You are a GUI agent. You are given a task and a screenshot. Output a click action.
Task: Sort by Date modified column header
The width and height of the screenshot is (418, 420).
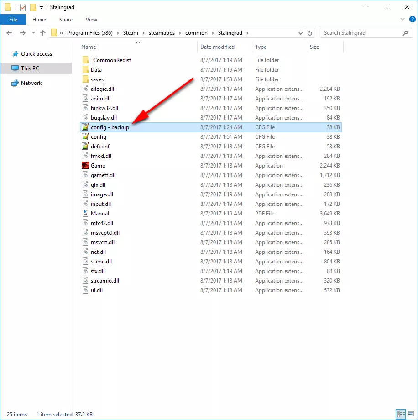click(x=217, y=47)
